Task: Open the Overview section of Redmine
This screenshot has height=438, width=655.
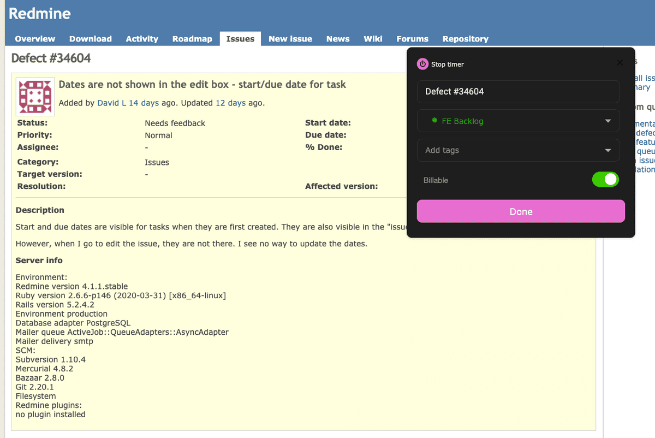Action: point(34,39)
